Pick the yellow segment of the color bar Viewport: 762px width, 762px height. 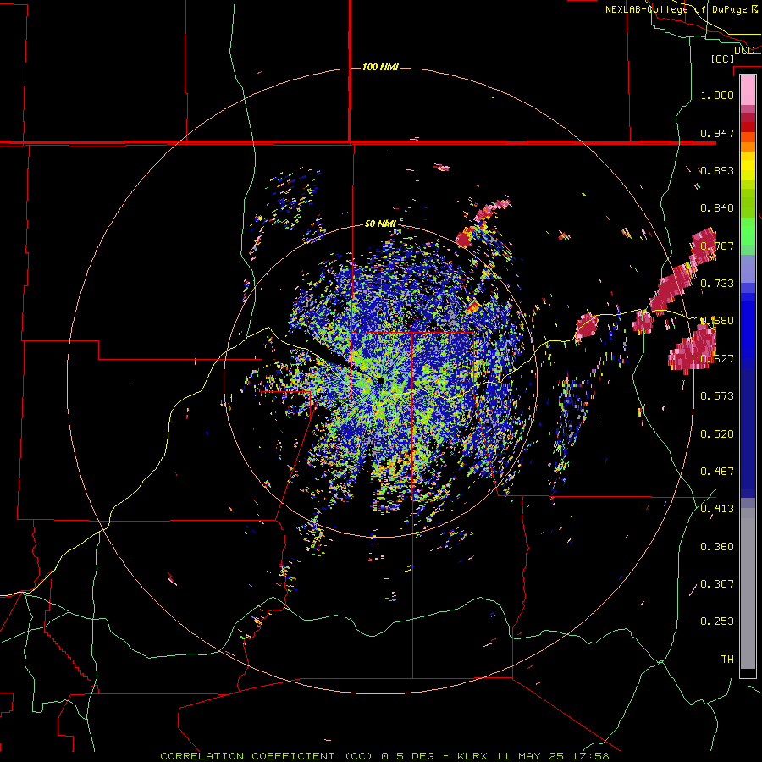(748, 166)
